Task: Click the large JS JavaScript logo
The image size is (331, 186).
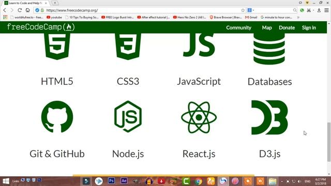Action: click(199, 45)
